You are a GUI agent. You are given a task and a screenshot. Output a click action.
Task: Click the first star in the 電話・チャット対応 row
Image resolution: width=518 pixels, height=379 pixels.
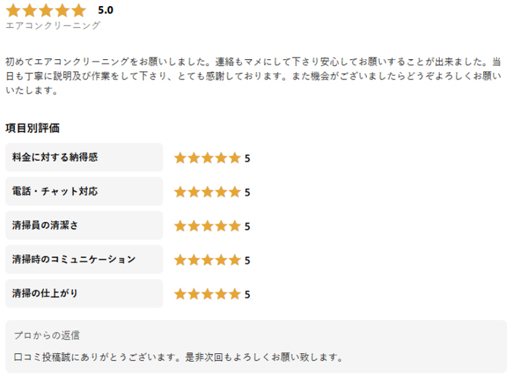point(180,192)
